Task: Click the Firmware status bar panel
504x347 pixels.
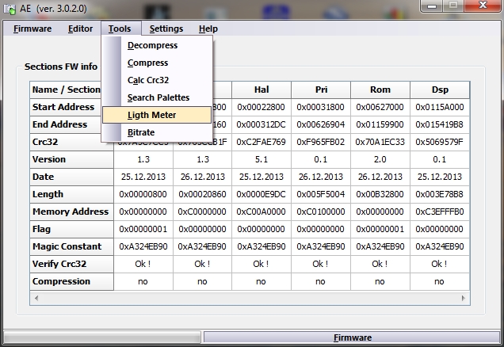Action: [352, 337]
